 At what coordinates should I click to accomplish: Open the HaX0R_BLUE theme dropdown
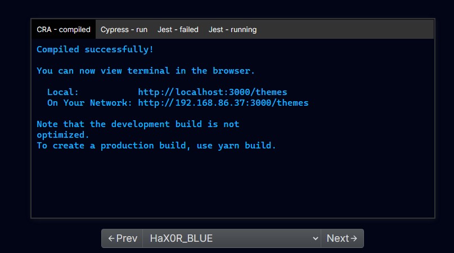(232, 238)
